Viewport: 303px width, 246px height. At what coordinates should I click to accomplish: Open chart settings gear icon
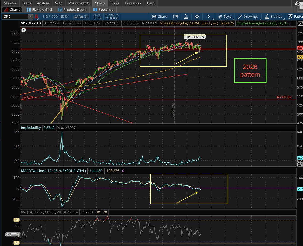[197, 17]
